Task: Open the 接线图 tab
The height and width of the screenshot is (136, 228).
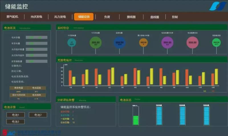Action: (131, 17)
